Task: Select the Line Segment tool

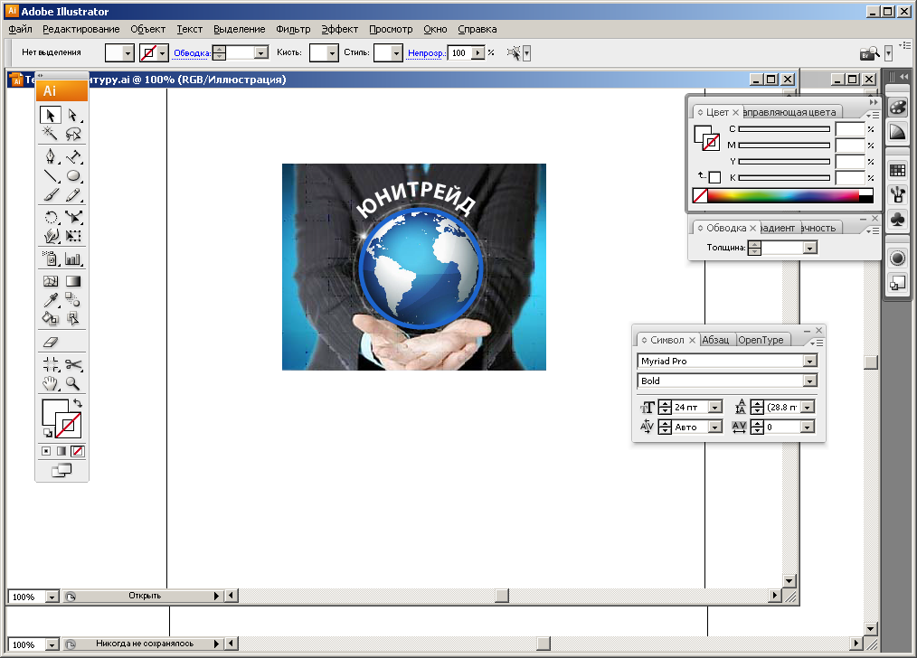Action: click(x=51, y=176)
